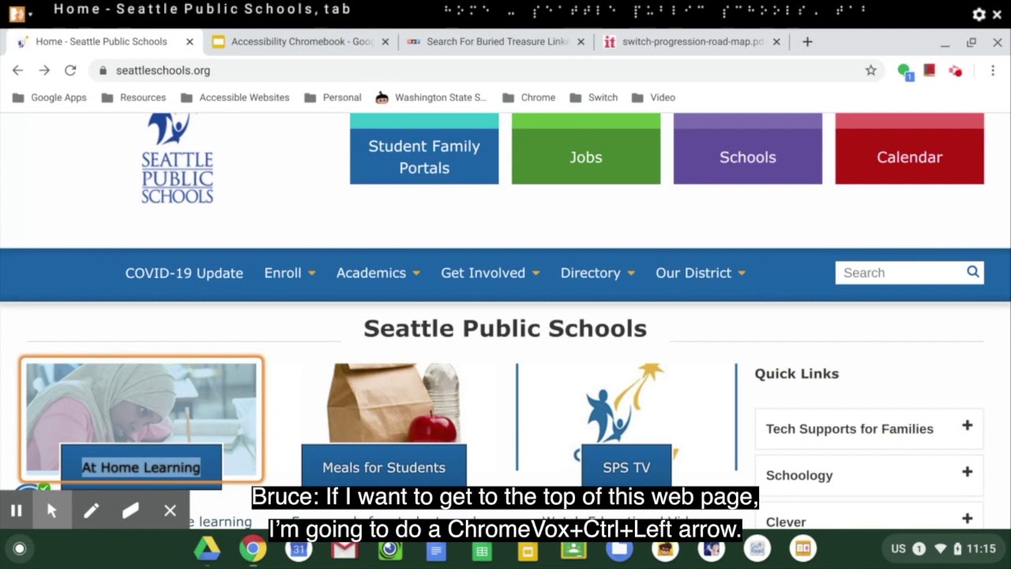Image resolution: width=1011 pixels, height=569 pixels.
Task: Click the site Search input field
Action: 900,273
